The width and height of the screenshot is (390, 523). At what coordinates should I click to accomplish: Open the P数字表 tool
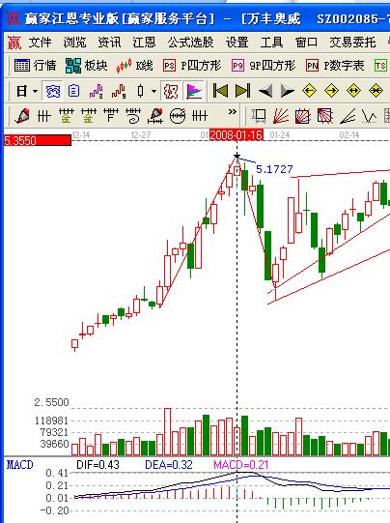(x=335, y=66)
